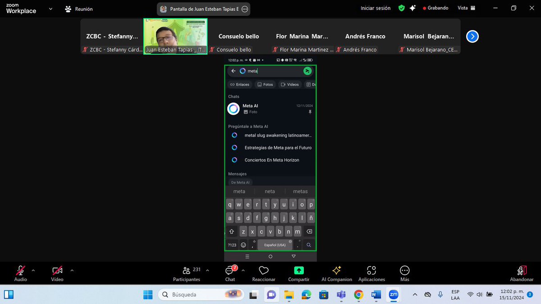Choose keyboard suggestion 'neta'
The image size is (541, 304).
(x=270, y=191)
